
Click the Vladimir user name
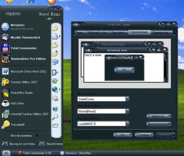(x=13, y=14)
